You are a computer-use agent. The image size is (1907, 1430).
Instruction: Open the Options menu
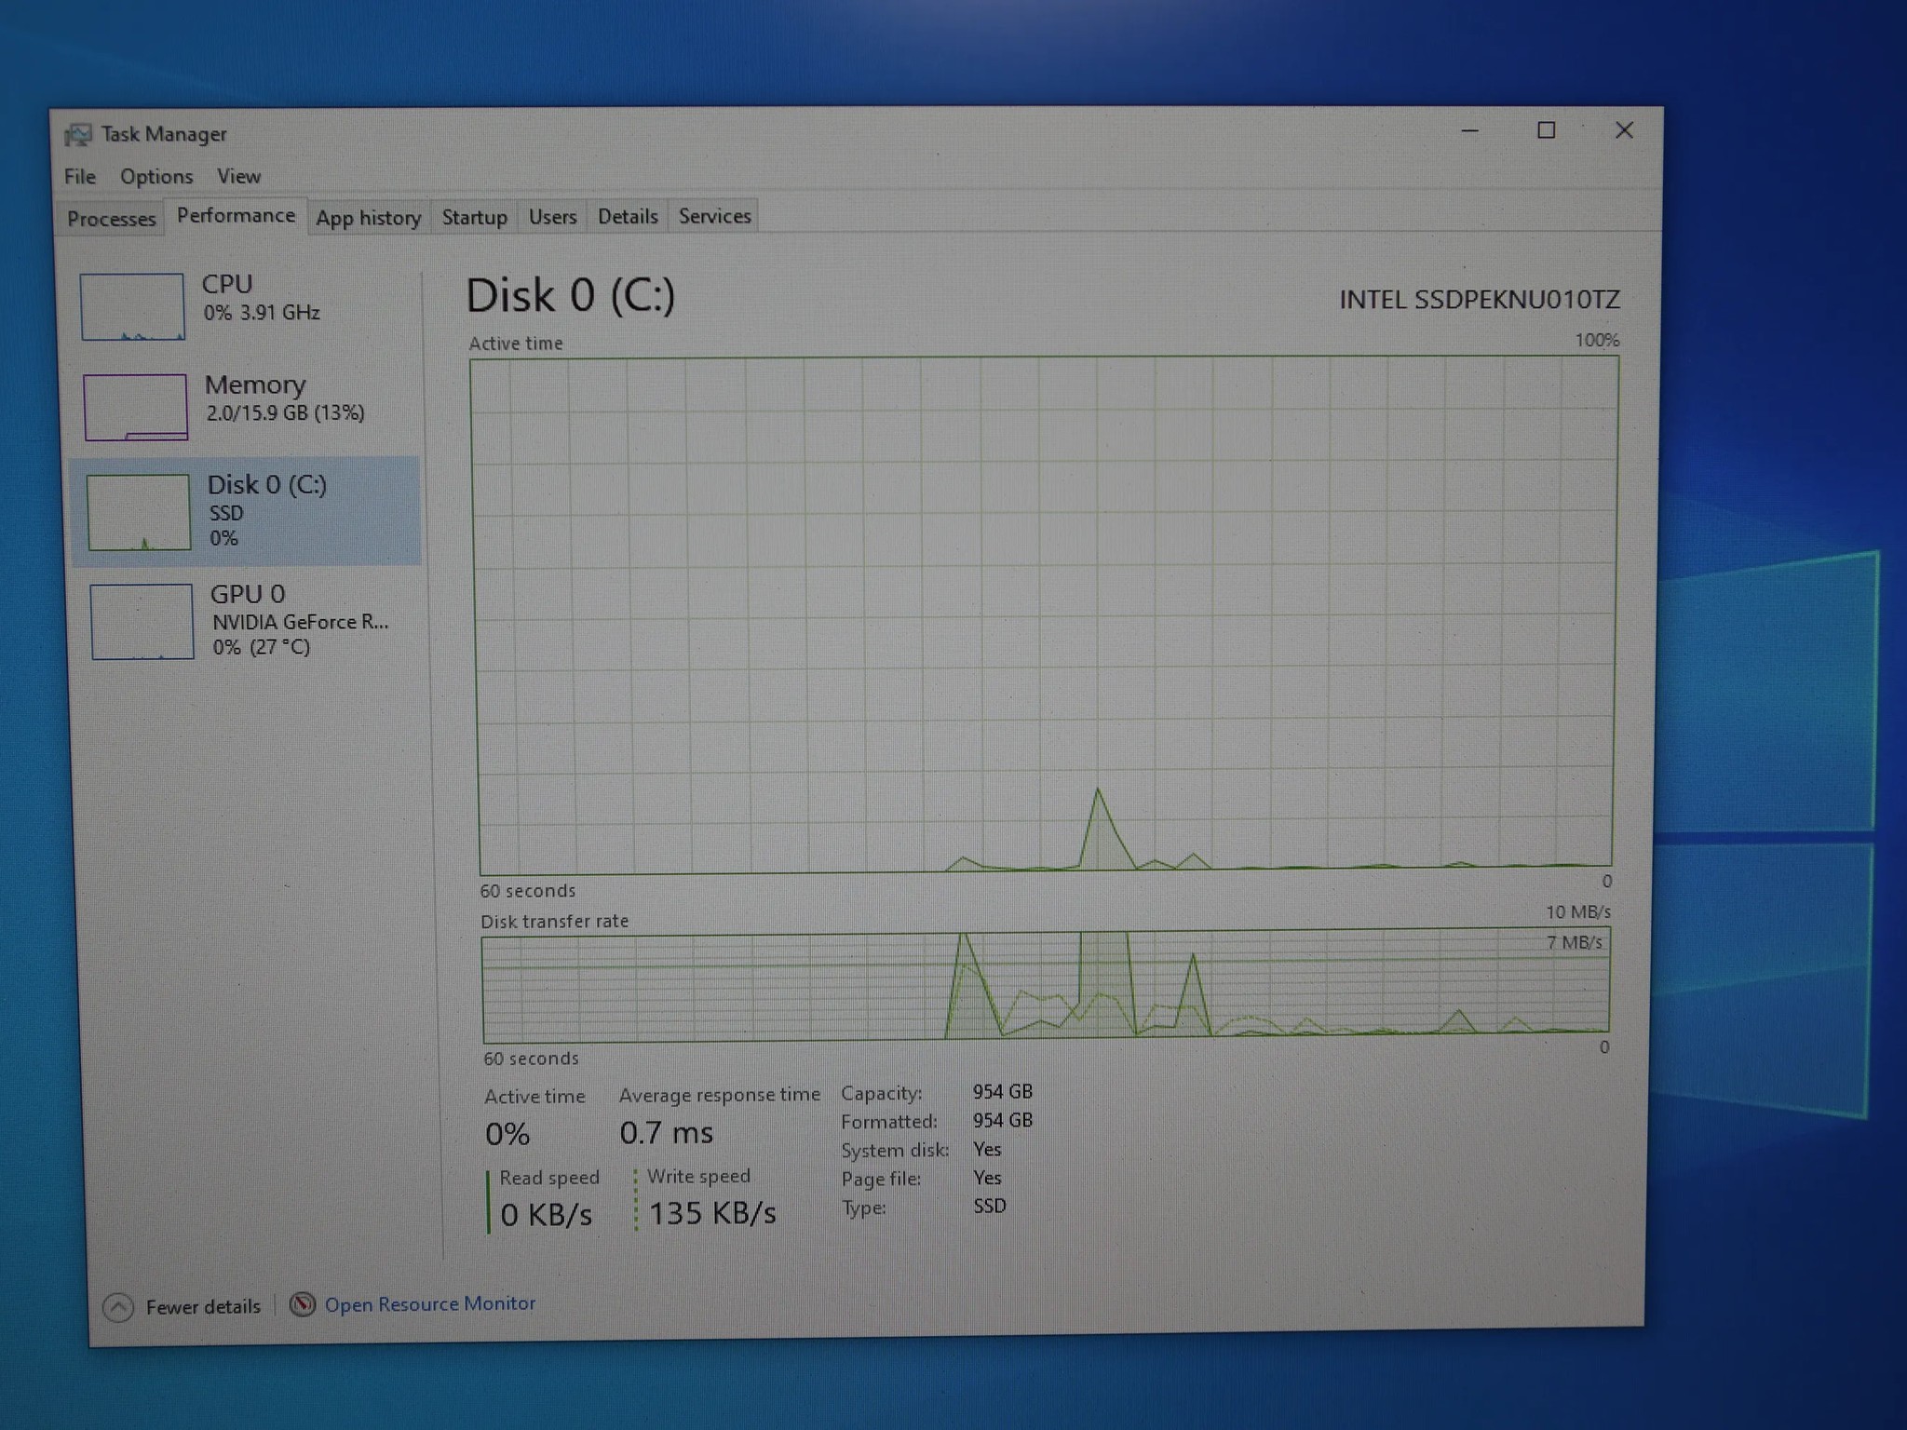(156, 176)
